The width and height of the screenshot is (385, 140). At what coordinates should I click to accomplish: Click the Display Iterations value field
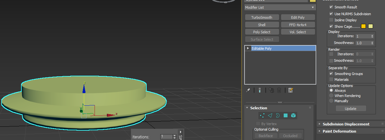click(363, 36)
